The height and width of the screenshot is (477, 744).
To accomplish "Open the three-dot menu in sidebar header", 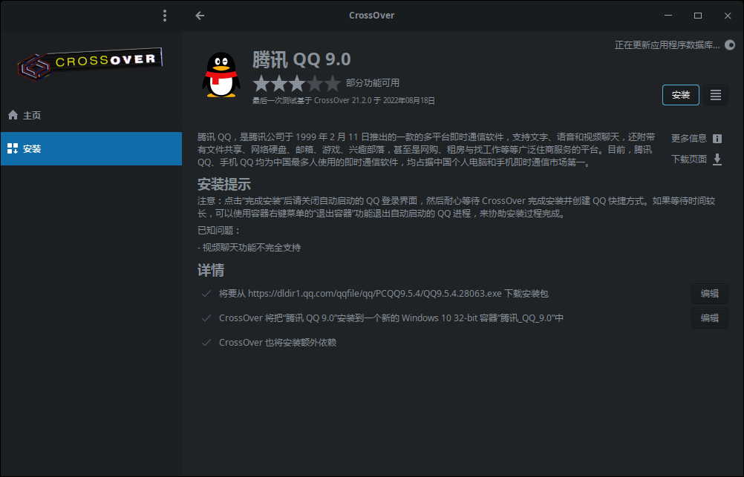I will 165,16.
